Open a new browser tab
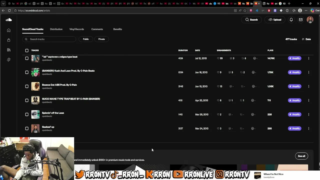This screenshot has width=320, height=180. [x=289, y=3]
